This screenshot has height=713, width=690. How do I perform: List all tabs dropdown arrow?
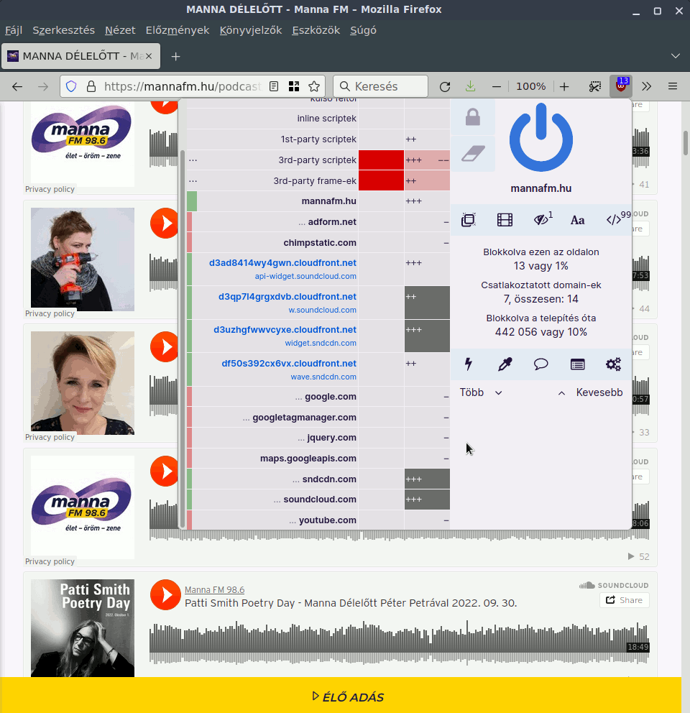(x=676, y=56)
